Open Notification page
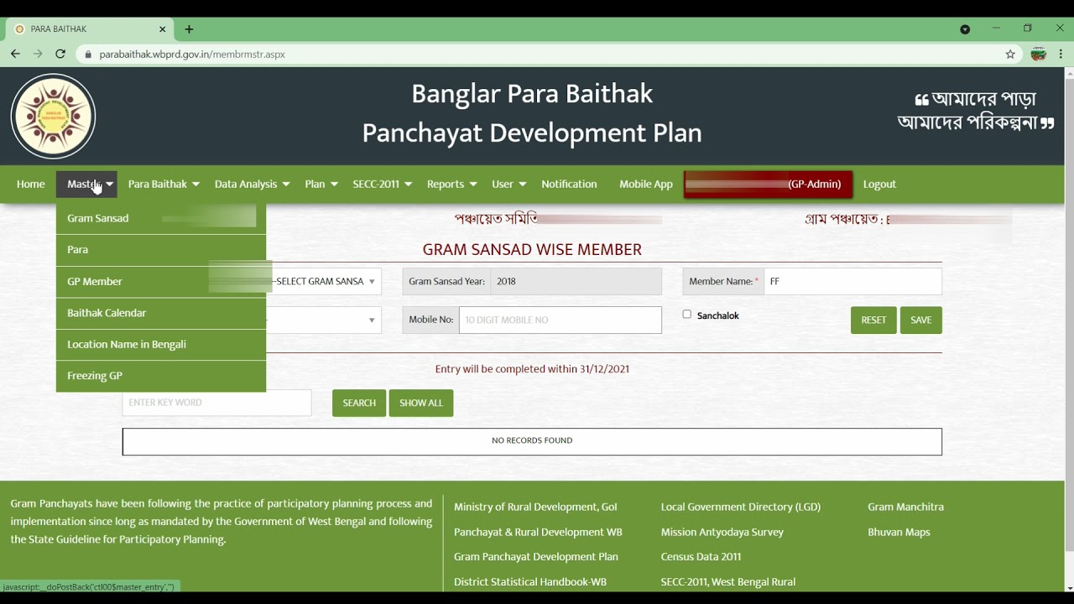 tap(569, 184)
